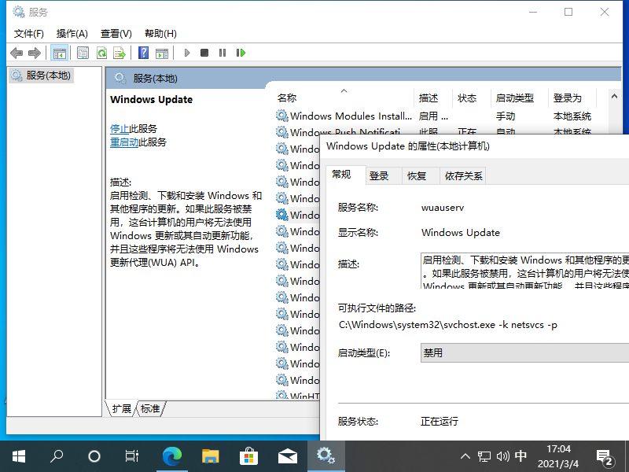Launch Microsoft Edge from the taskbar
The width and height of the screenshot is (629, 472).
tap(171, 455)
